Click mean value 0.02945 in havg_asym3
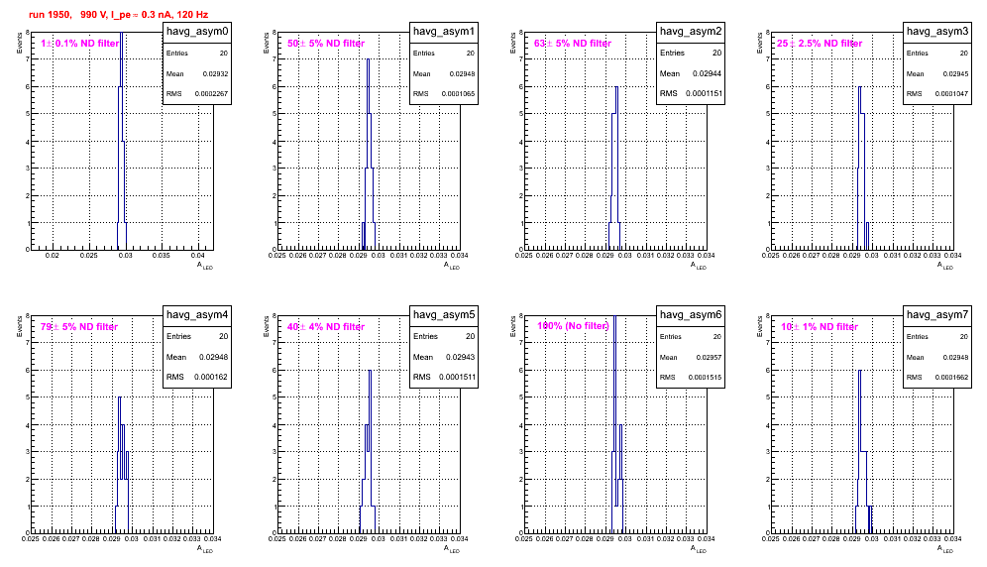The width and height of the screenshot is (987, 567). click(x=955, y=73)
